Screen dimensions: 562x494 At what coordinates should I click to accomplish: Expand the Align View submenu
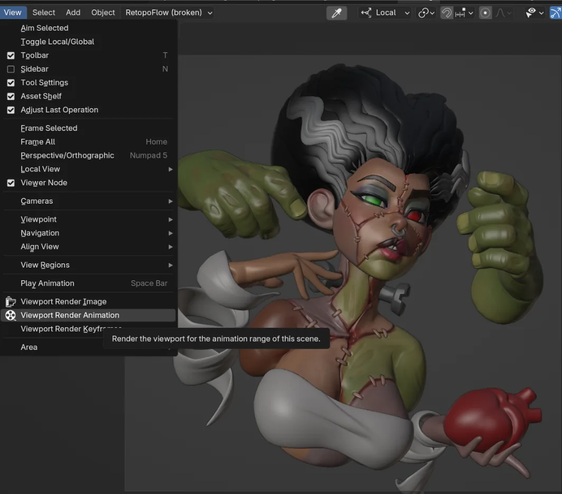[x=89, y=246]
